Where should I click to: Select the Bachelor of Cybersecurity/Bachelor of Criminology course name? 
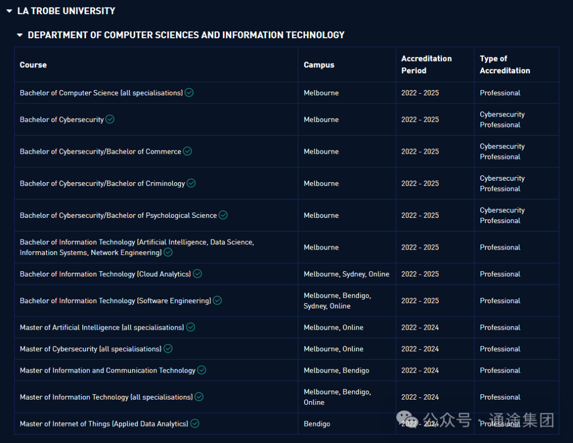tap(102, 183)
